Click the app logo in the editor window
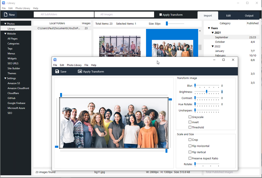This screenshot has width=262, height=178. click(x=55, y=60)
